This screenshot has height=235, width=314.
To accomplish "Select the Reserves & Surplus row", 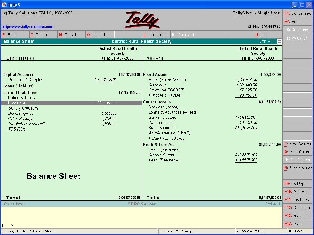I will tap(71, 80).
